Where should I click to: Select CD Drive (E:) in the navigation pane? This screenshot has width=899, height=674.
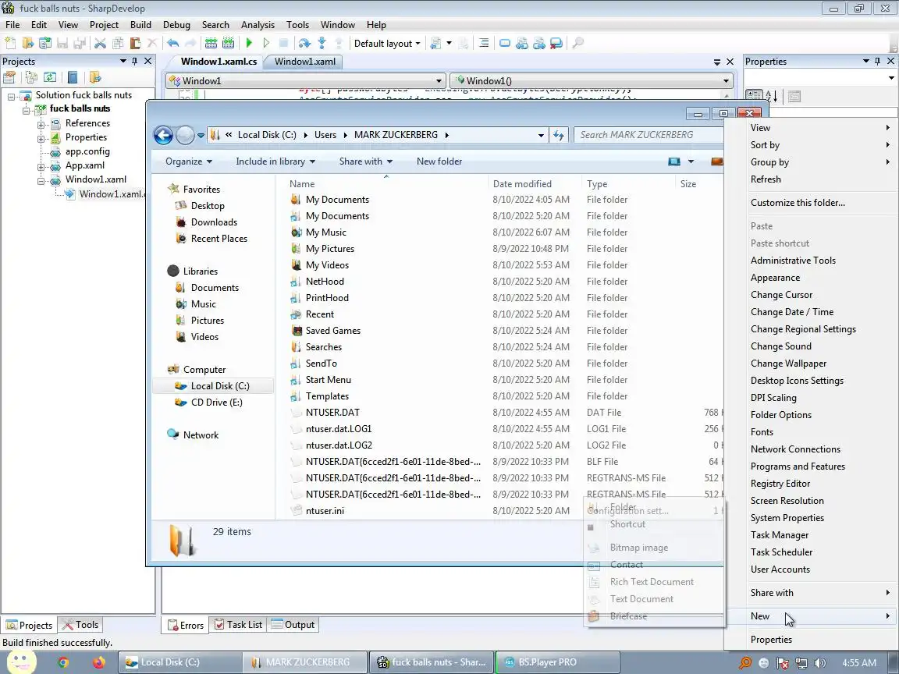[x=216, y=403]
